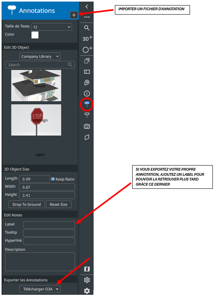Open the three dots more menu
The image size is (214, 296).
tap(87, 17)
